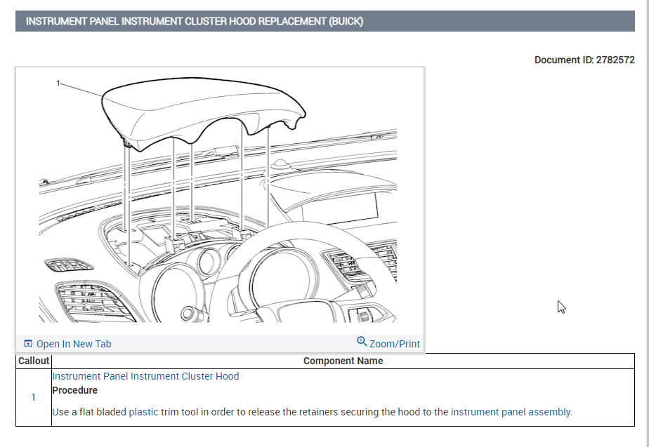Follow the 'plastic' hyperlink in the procedure
649x447 pixels.
tap(143, 412)
